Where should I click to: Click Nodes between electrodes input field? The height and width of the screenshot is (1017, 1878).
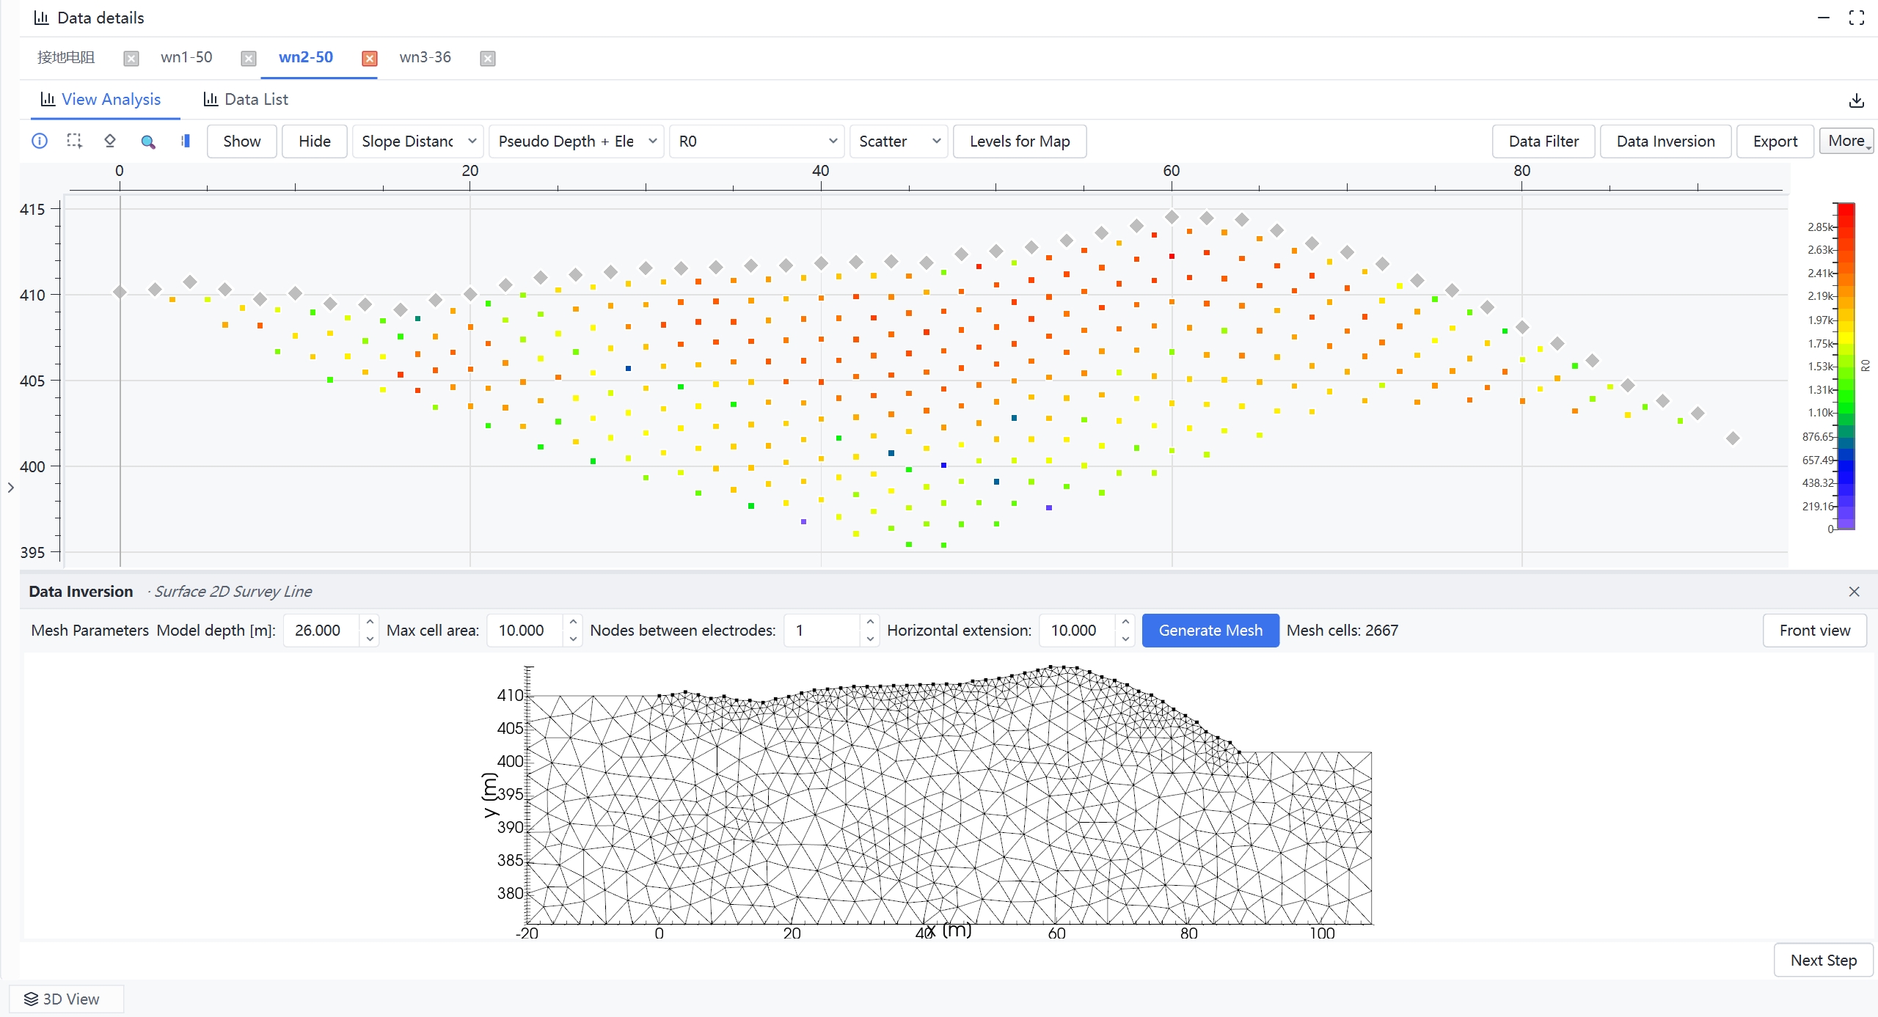pos(822,630)
